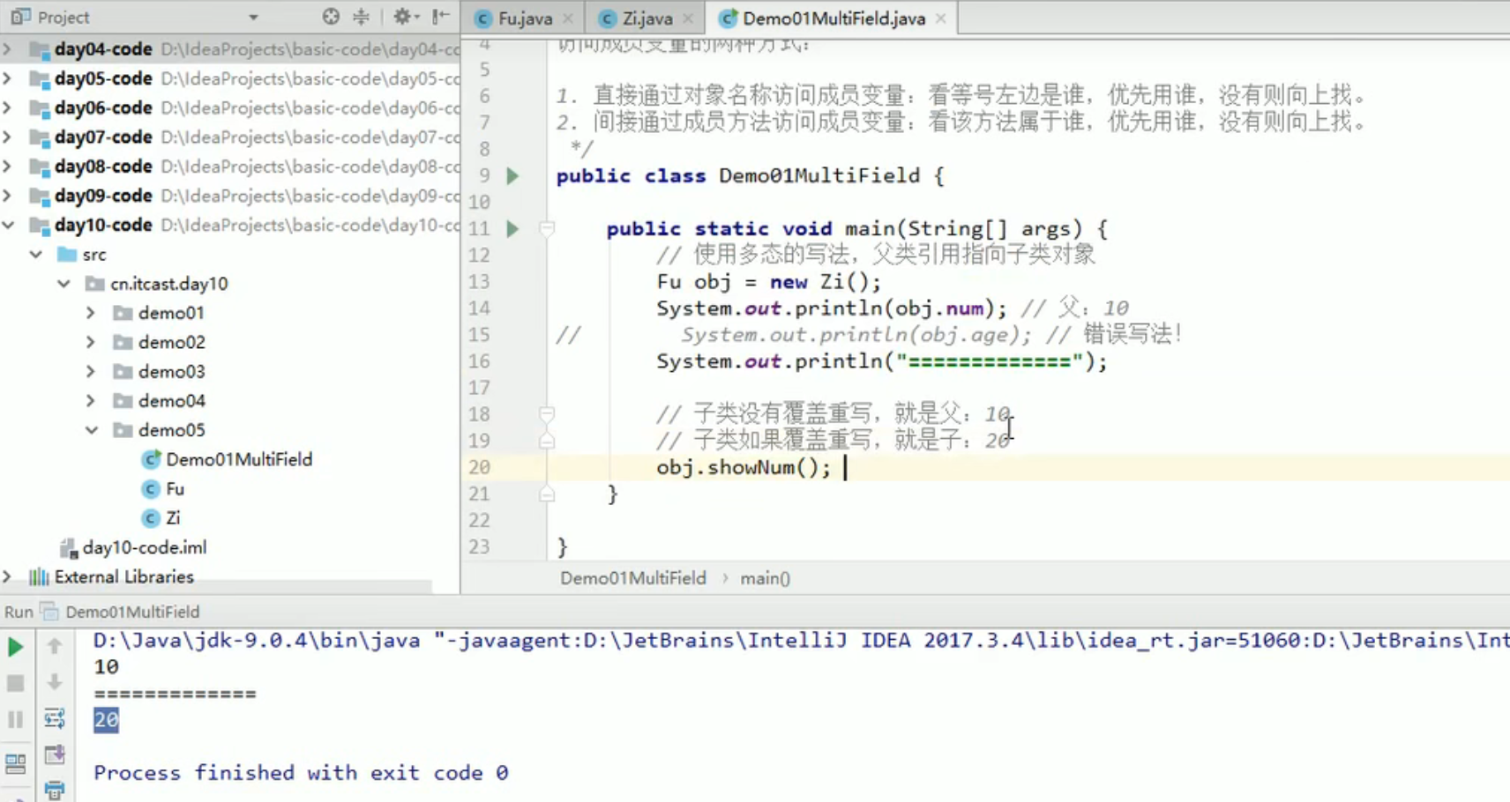Click the Restore Layout icon in Run panel
The height and width of the screenshot is (802, 1510).
(15, 762)
